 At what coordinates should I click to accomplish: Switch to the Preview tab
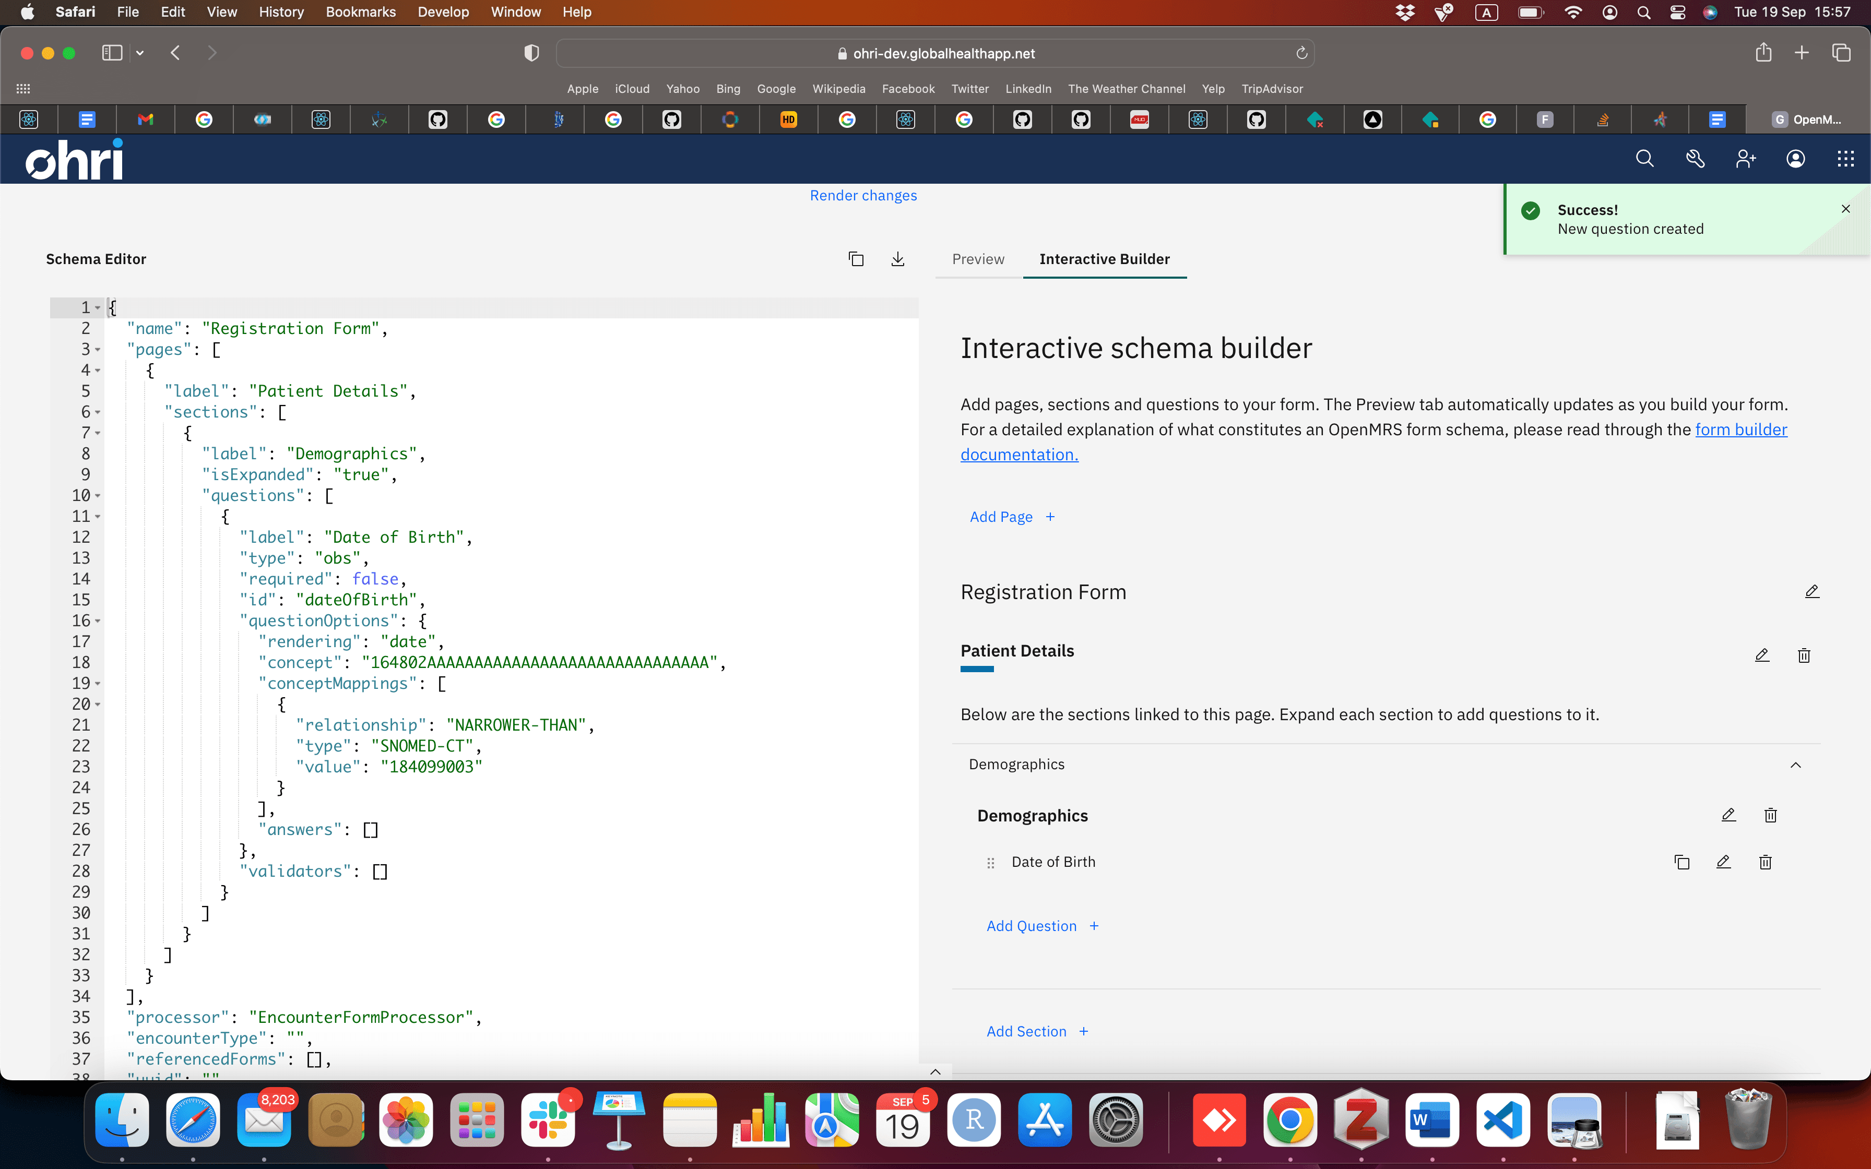click(x=978, y=259)
